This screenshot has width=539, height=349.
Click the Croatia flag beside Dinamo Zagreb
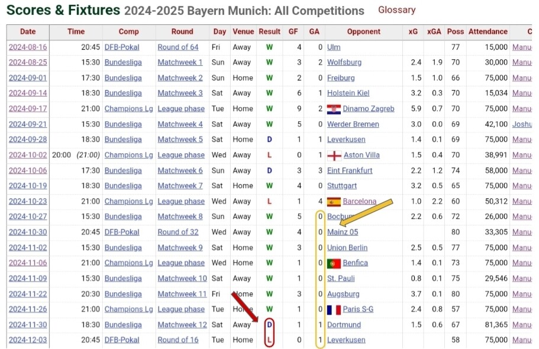(334, 109)
